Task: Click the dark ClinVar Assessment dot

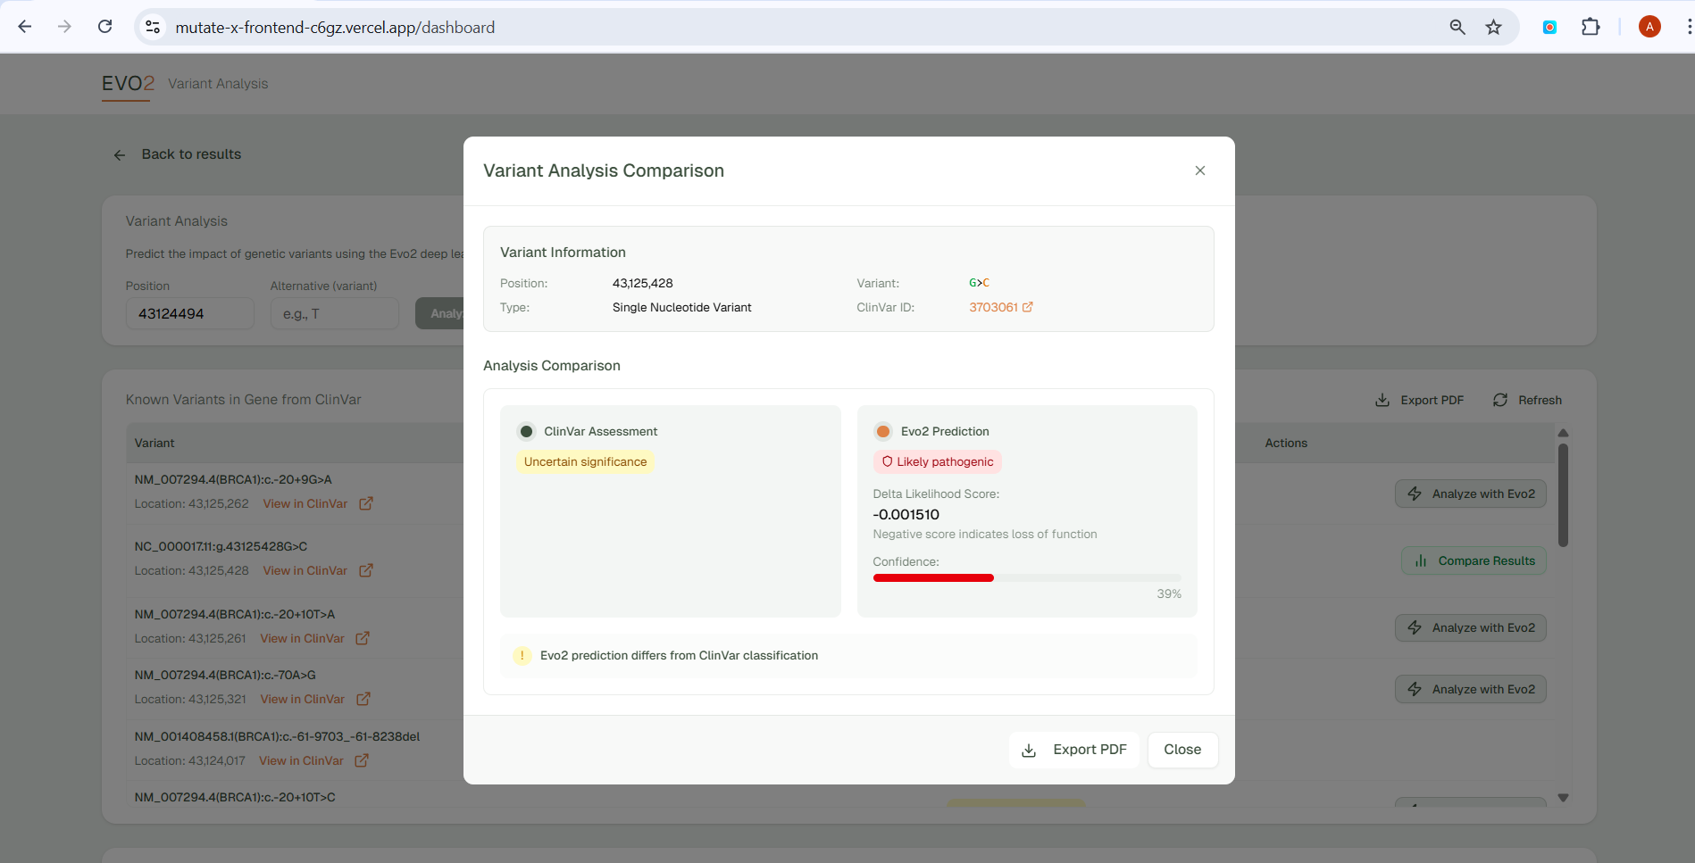Action: point(526,431)
